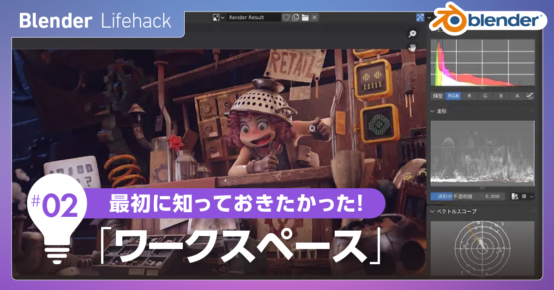This screenshot has height=290, width=554.
Task: Enable the G channel in the histogram
Action: coord(485,96)
